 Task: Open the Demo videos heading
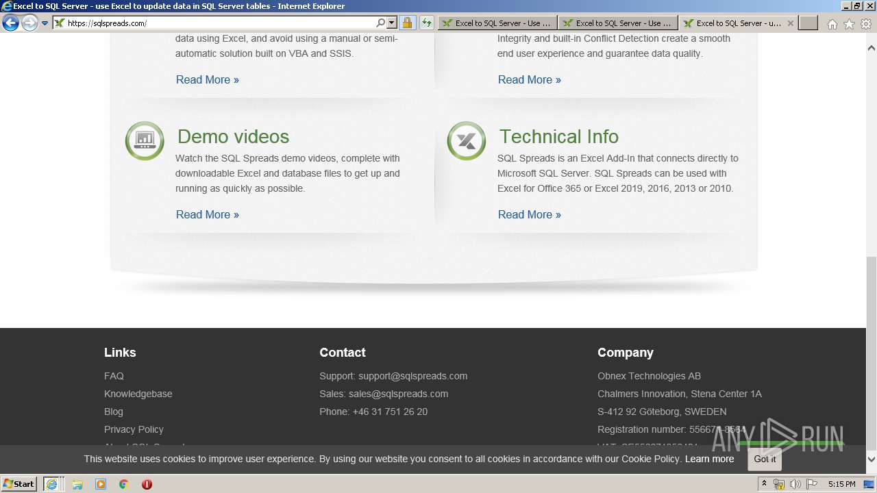point(233,136)
